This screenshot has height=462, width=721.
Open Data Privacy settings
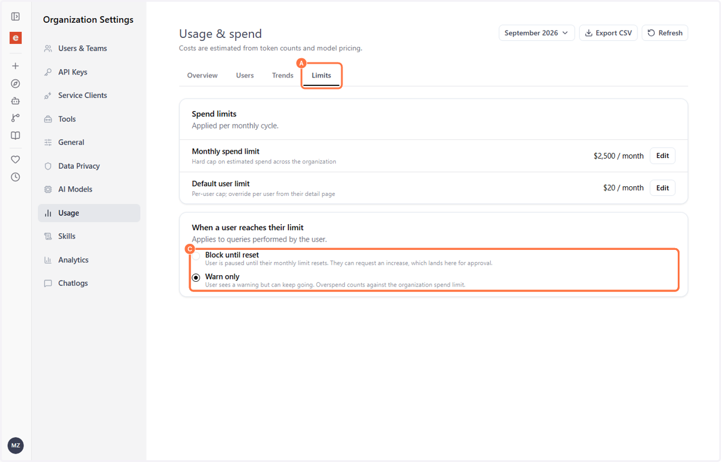click(89, 166)
